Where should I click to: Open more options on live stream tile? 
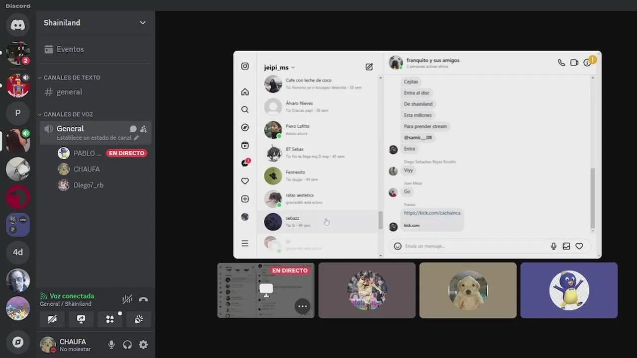[x=303, y=306]
